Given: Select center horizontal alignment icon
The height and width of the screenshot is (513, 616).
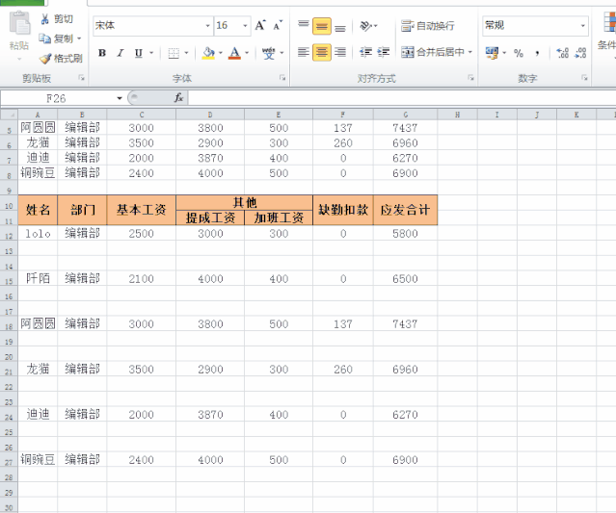Looking at the screenshot, I should 322,53.
